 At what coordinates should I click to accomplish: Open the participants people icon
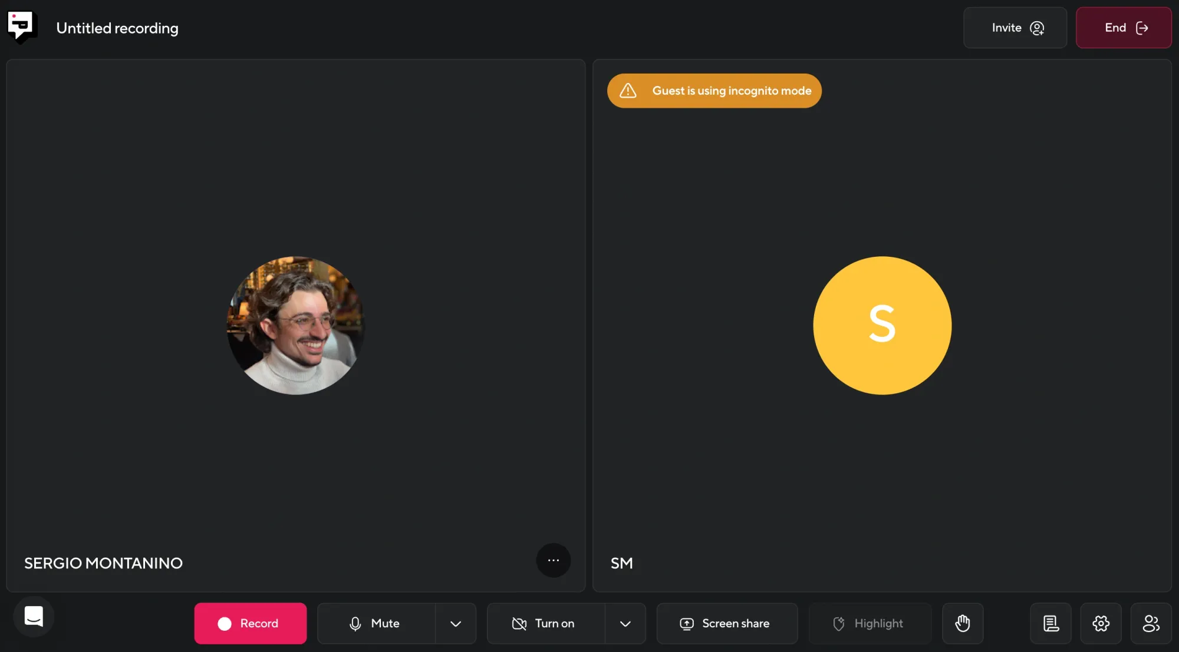tap(1151, 623)
